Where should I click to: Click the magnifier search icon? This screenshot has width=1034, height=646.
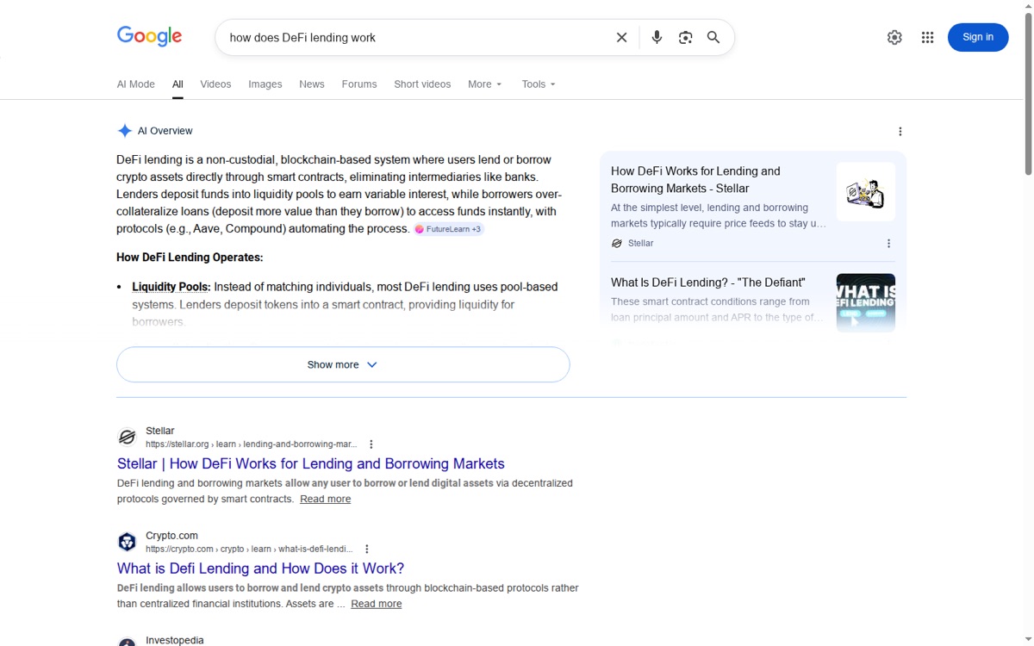click(713, 37)
